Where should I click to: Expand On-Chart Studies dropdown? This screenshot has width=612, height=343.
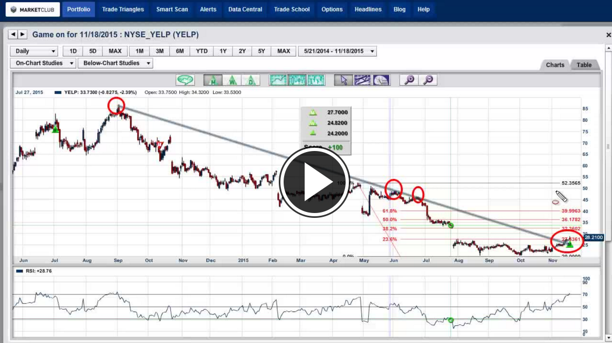point(43,63)
